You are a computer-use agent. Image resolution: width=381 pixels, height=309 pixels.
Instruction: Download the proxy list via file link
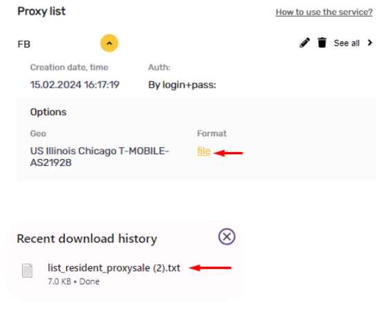point(203,151)
